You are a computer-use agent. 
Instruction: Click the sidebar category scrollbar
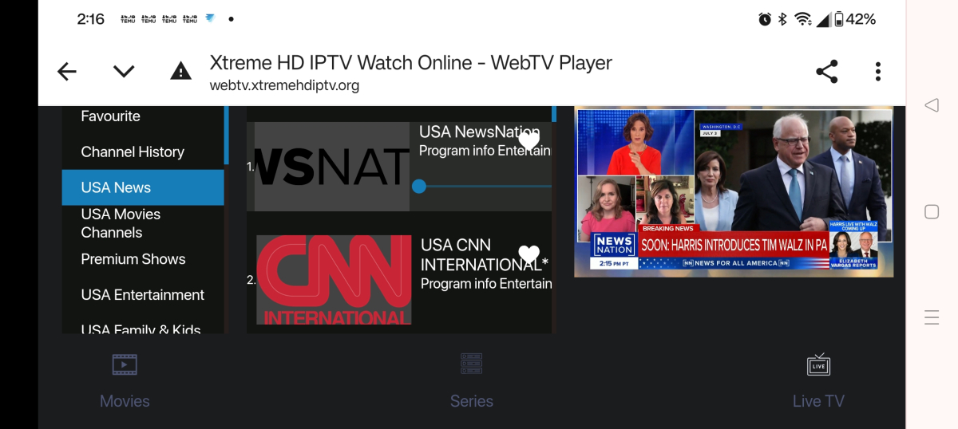pos(227,135)
